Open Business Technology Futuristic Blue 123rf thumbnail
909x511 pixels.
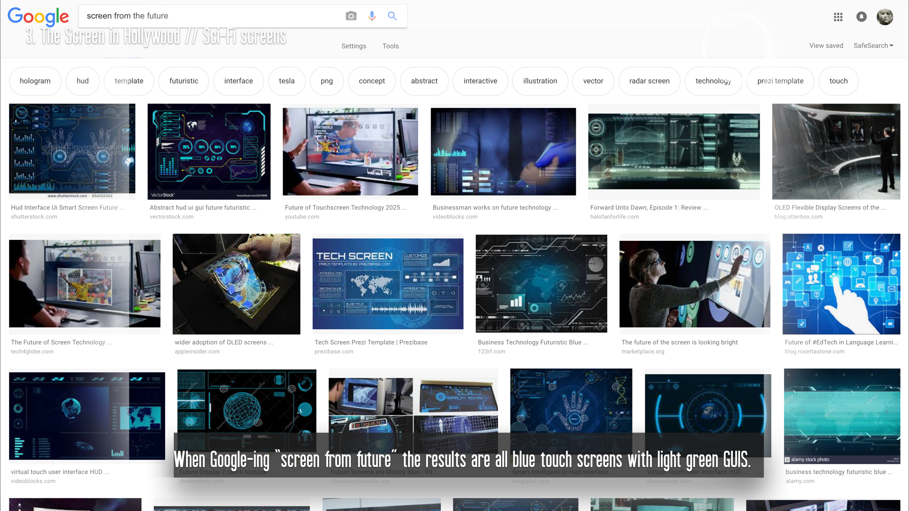pyautogui.click(x=541, y=283)
